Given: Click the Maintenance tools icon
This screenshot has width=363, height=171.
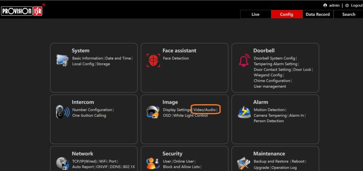Looking at the screenshot, I should (244, 163).
